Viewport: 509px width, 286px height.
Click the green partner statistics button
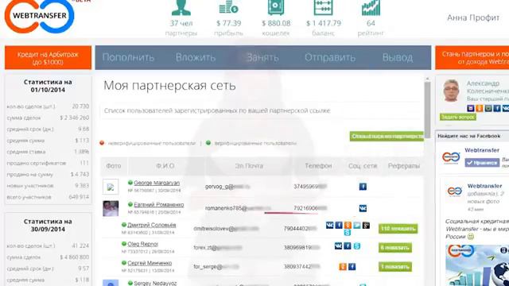pyautogui.click(x=387, y=136)
